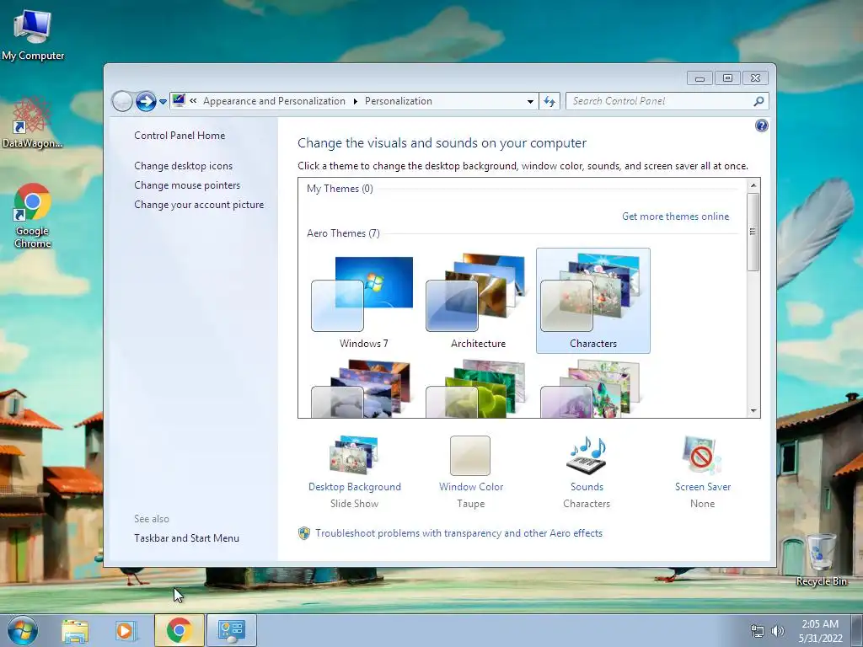Screen dimensions: 863x647
Task: Go to Control Panel Home
Action: [180, 136]
